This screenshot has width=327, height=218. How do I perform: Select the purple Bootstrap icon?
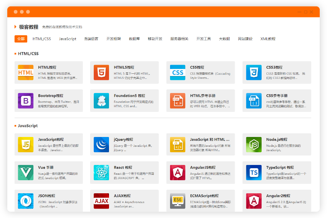pos(25,101)
